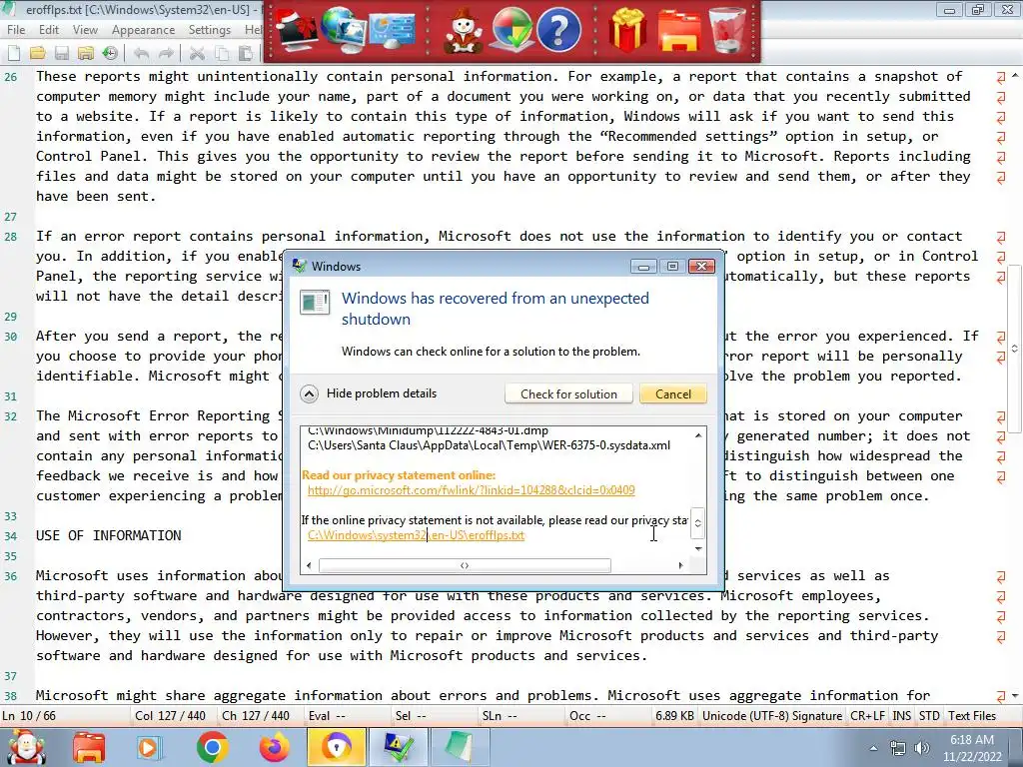This screenshot has height=767, width=1023.
Task: Click the Col 127 / 440 status entry
Action: pos(170,715)
